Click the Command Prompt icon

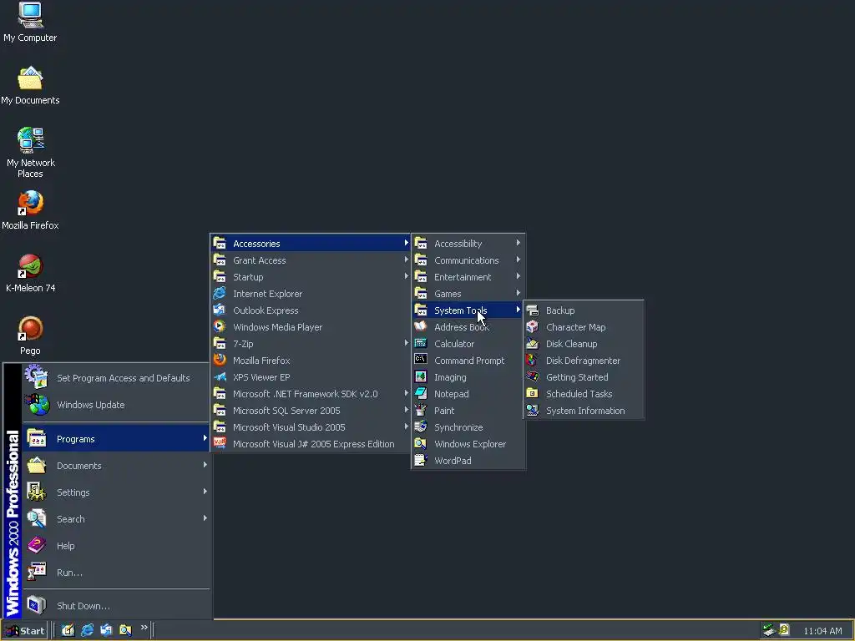(421, 360)
